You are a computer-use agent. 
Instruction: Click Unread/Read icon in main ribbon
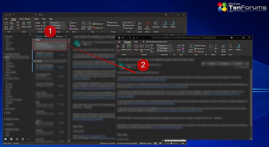89,25
